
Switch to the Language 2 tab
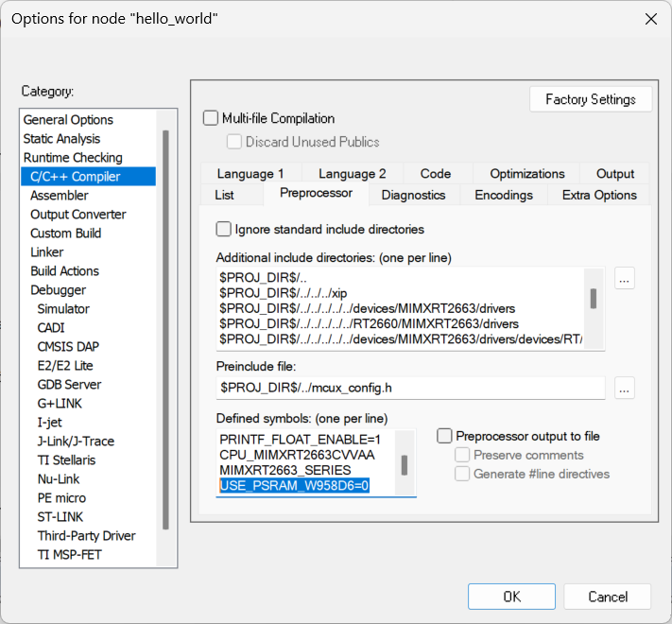click(353, 174)
